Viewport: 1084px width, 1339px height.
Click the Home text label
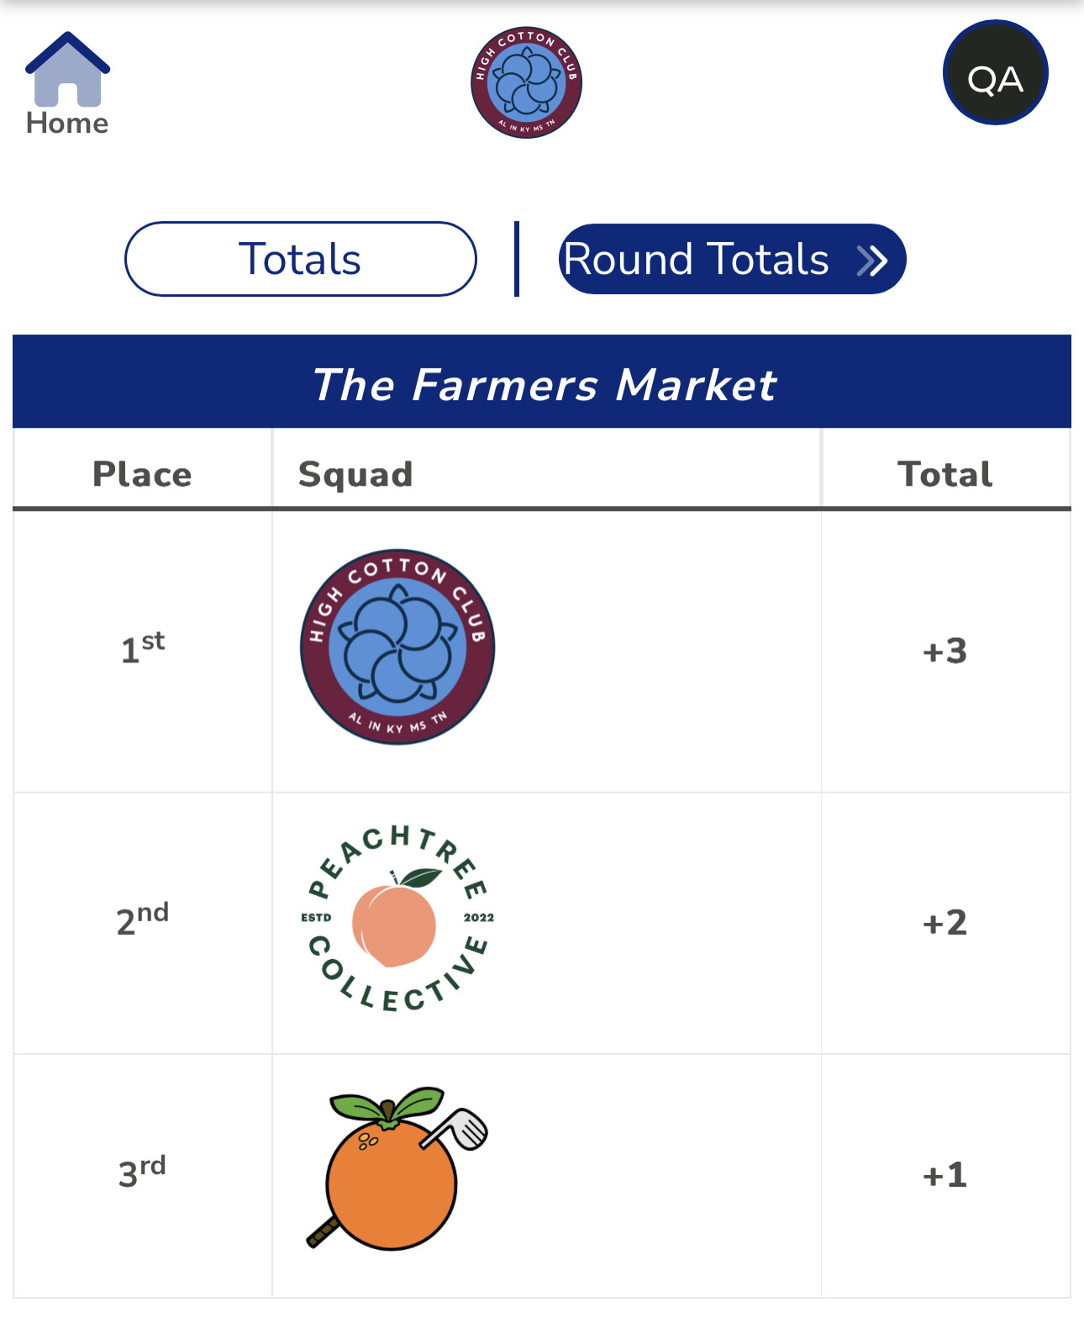tap(67, 124)
